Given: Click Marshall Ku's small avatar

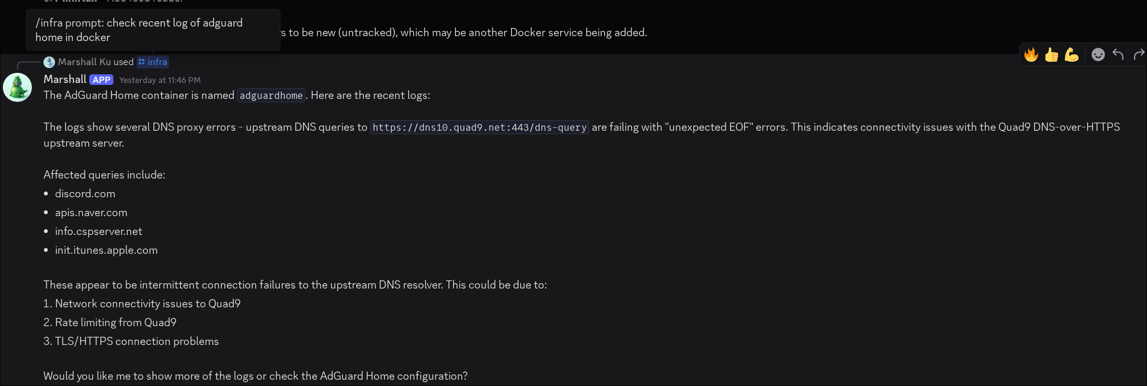Looking at the screenshot, I should tap(49, 62).
